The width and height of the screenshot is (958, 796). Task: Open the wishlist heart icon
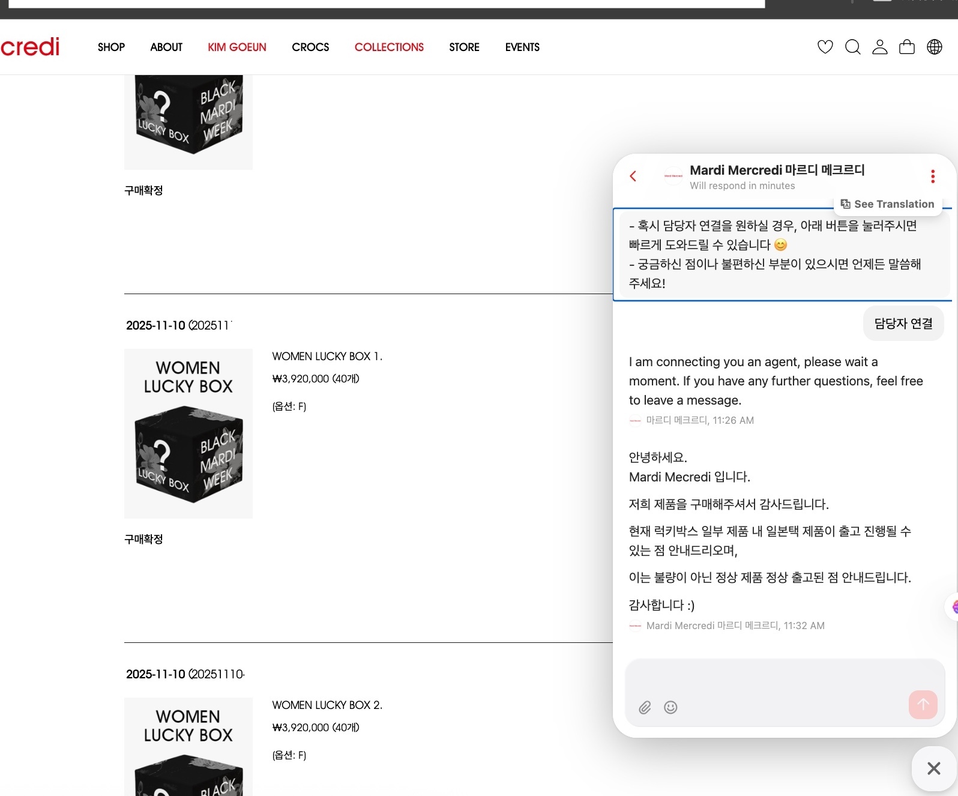[x=825, y=47]
